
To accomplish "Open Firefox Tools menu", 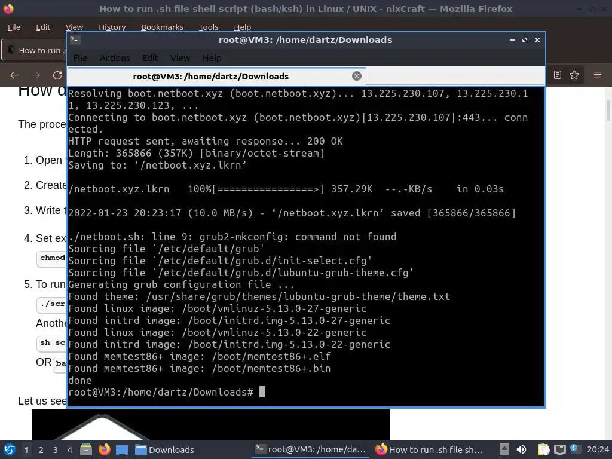I will click(209, 27).
